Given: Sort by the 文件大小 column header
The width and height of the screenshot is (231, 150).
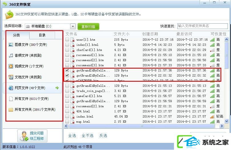Looking at the screenshot, I should (x=121, y=34).
